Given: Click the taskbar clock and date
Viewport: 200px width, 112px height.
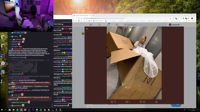Looking at the screenshot, I should point(193,110).
